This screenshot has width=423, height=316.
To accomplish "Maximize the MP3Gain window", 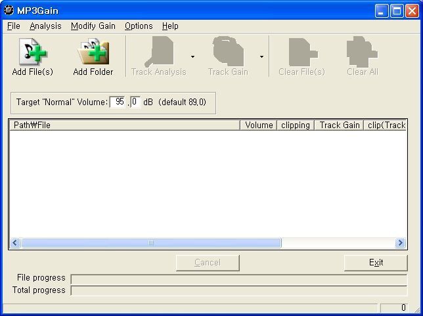I will [397, 11].
